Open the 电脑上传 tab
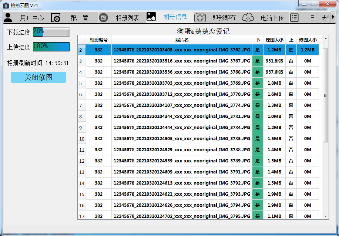 [x=272, y=18]
